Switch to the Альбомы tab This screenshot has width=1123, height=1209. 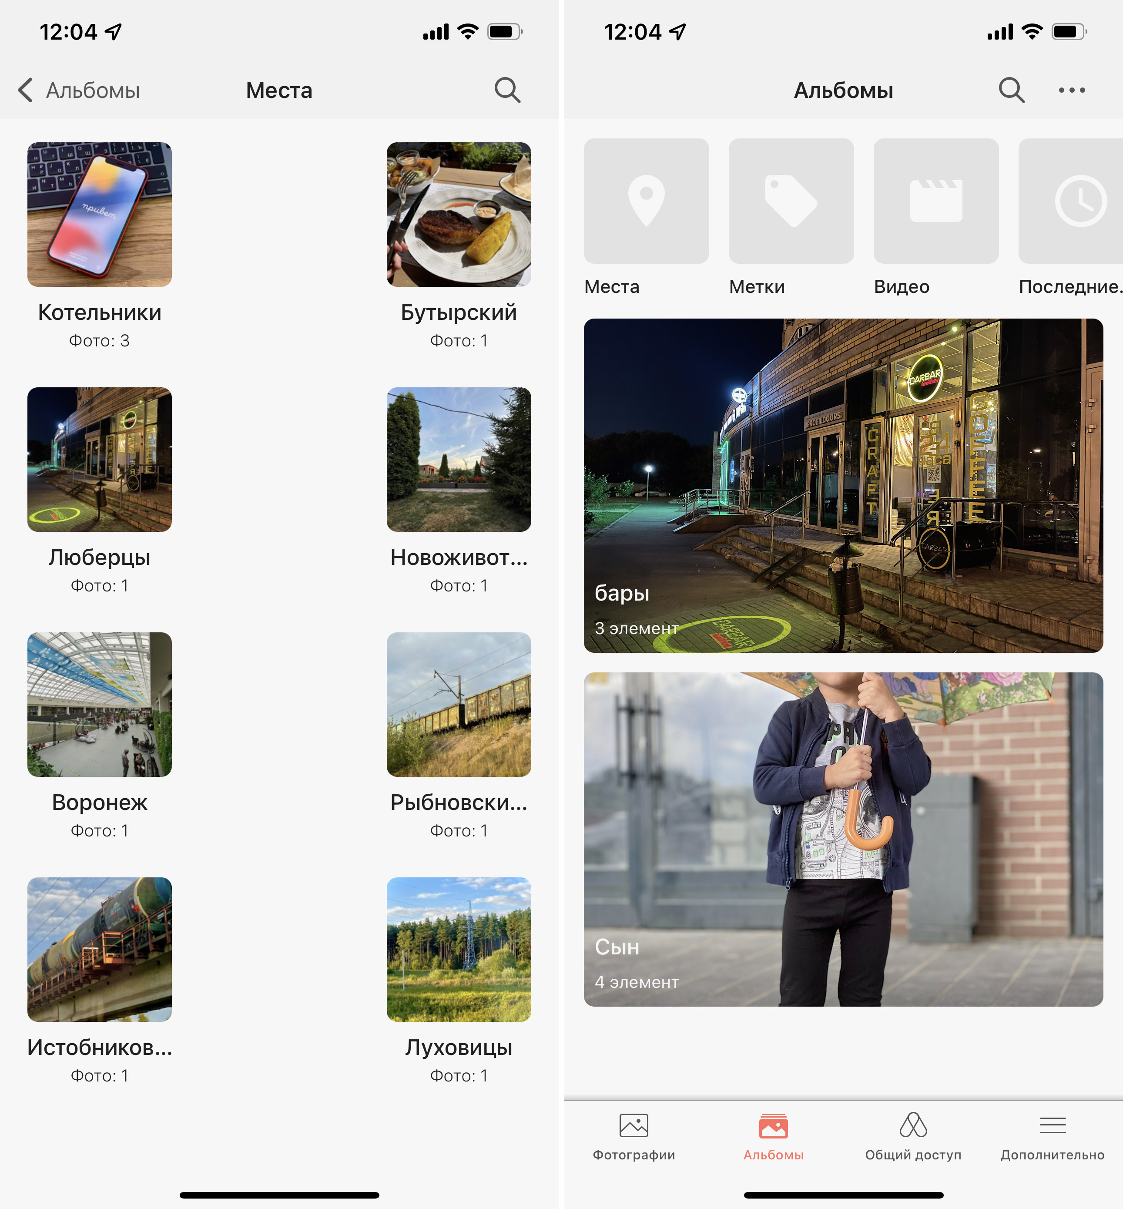point(773,1136)
